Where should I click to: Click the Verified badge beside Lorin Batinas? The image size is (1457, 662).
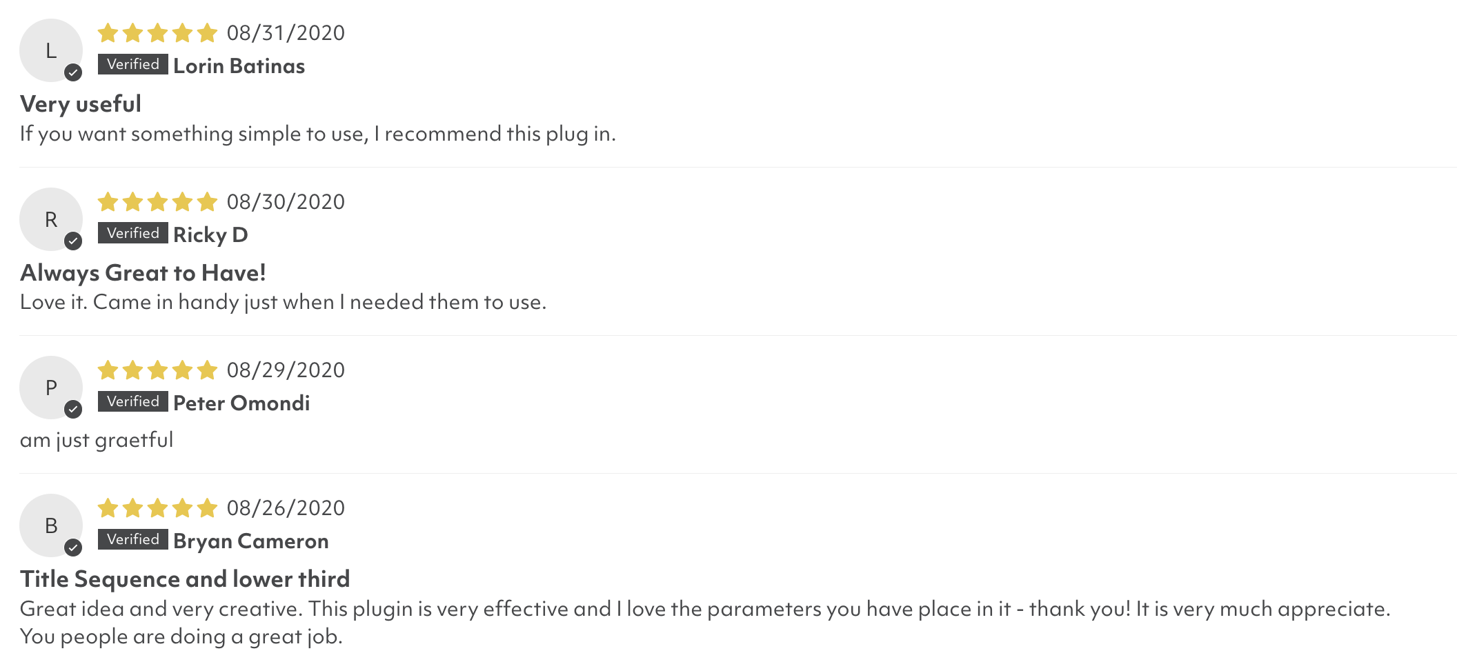[x=132, y=64]
